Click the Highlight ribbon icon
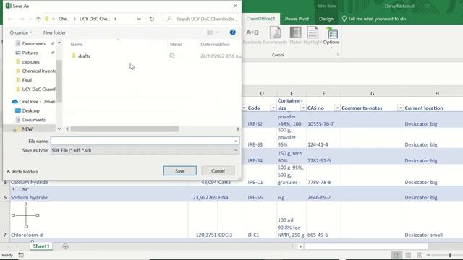The width and height of the screenshot is (463, 260). pos(313,35)
